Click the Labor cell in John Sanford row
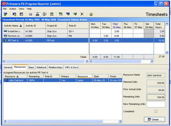The height and width of the screenshot is (126, 171). click(x=84, y=80)
